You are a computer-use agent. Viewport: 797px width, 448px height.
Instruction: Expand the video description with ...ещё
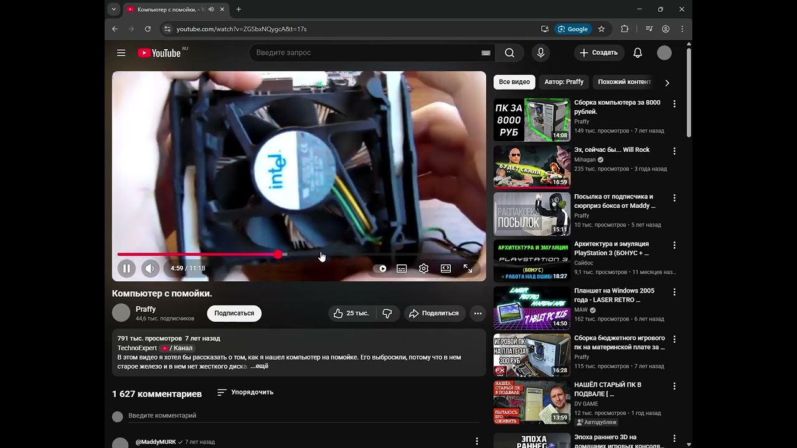click(x=260, y=366)
